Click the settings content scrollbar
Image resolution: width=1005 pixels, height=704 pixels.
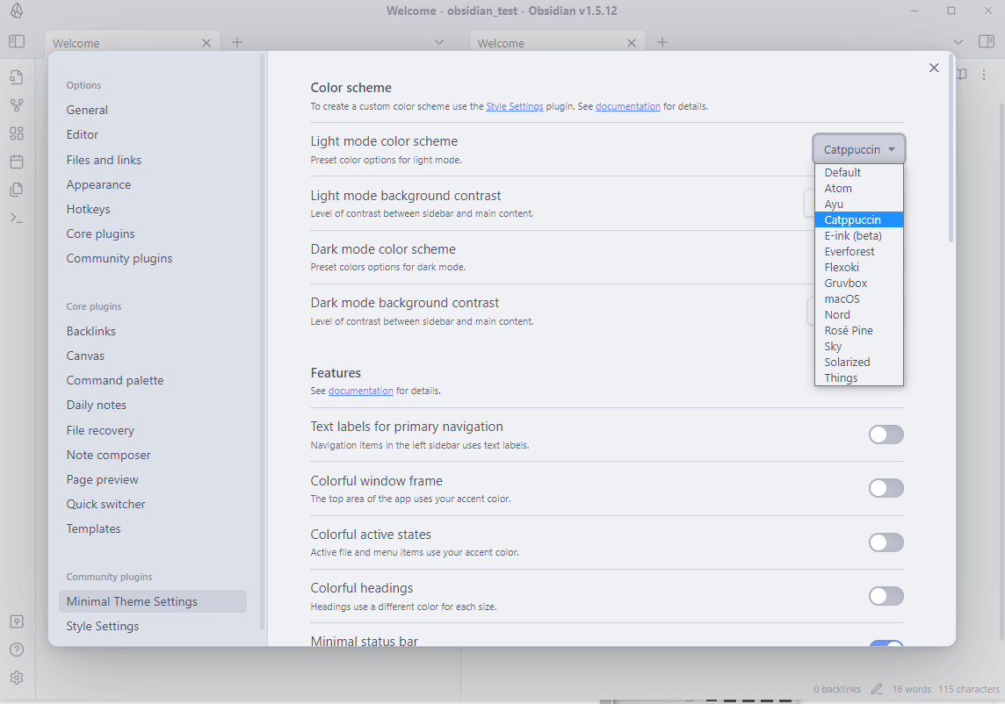point(951,150)
